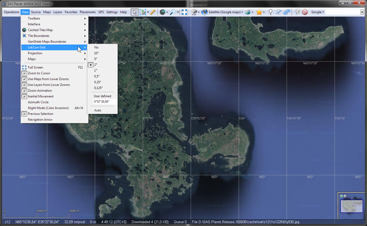
Task: Click the arrow cursor move tool
Action: coord(135,12)
